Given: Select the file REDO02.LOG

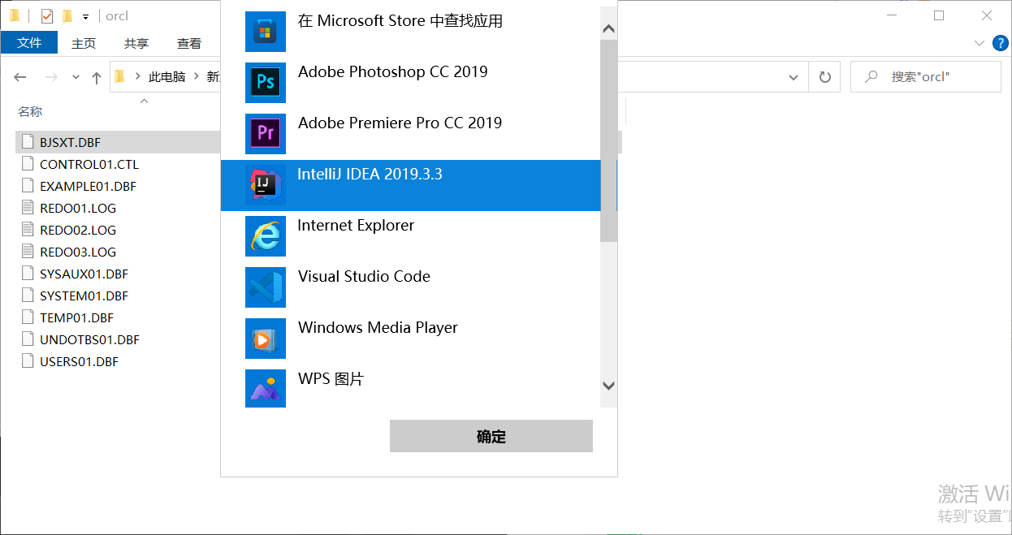Looking at the screenshot, I should [78, 230].
